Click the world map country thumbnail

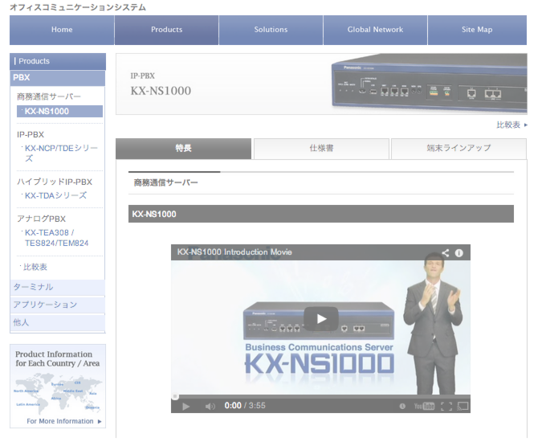[x=58, y=393]
